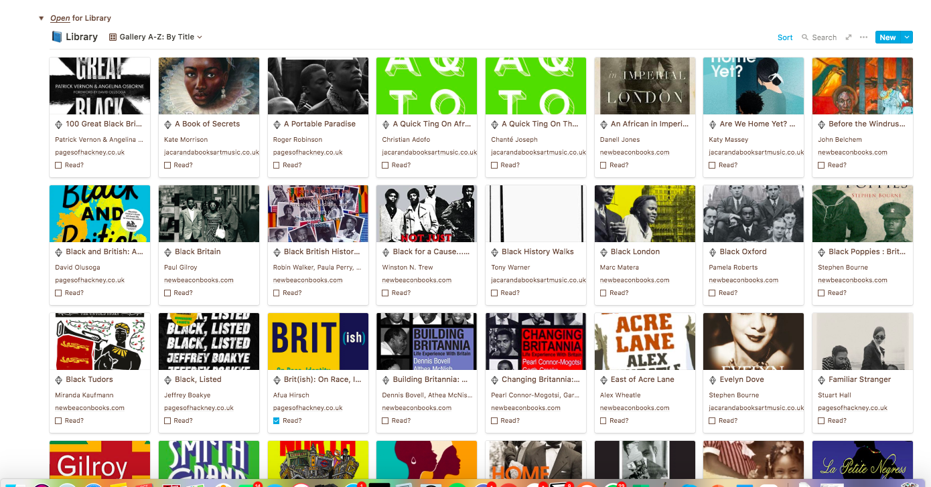This screenshot has width=931, height=487.
Task: Click page icon beside An African in Imperial London
Action: coord(604,124)
